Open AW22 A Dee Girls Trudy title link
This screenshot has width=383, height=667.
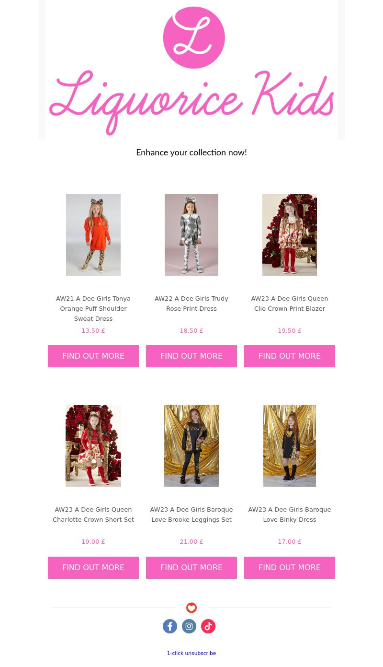click(x=191, y=304)
